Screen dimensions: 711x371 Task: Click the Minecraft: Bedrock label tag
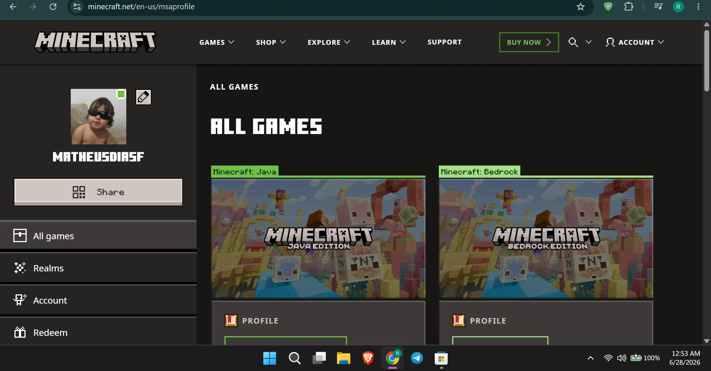pos(479,171)
